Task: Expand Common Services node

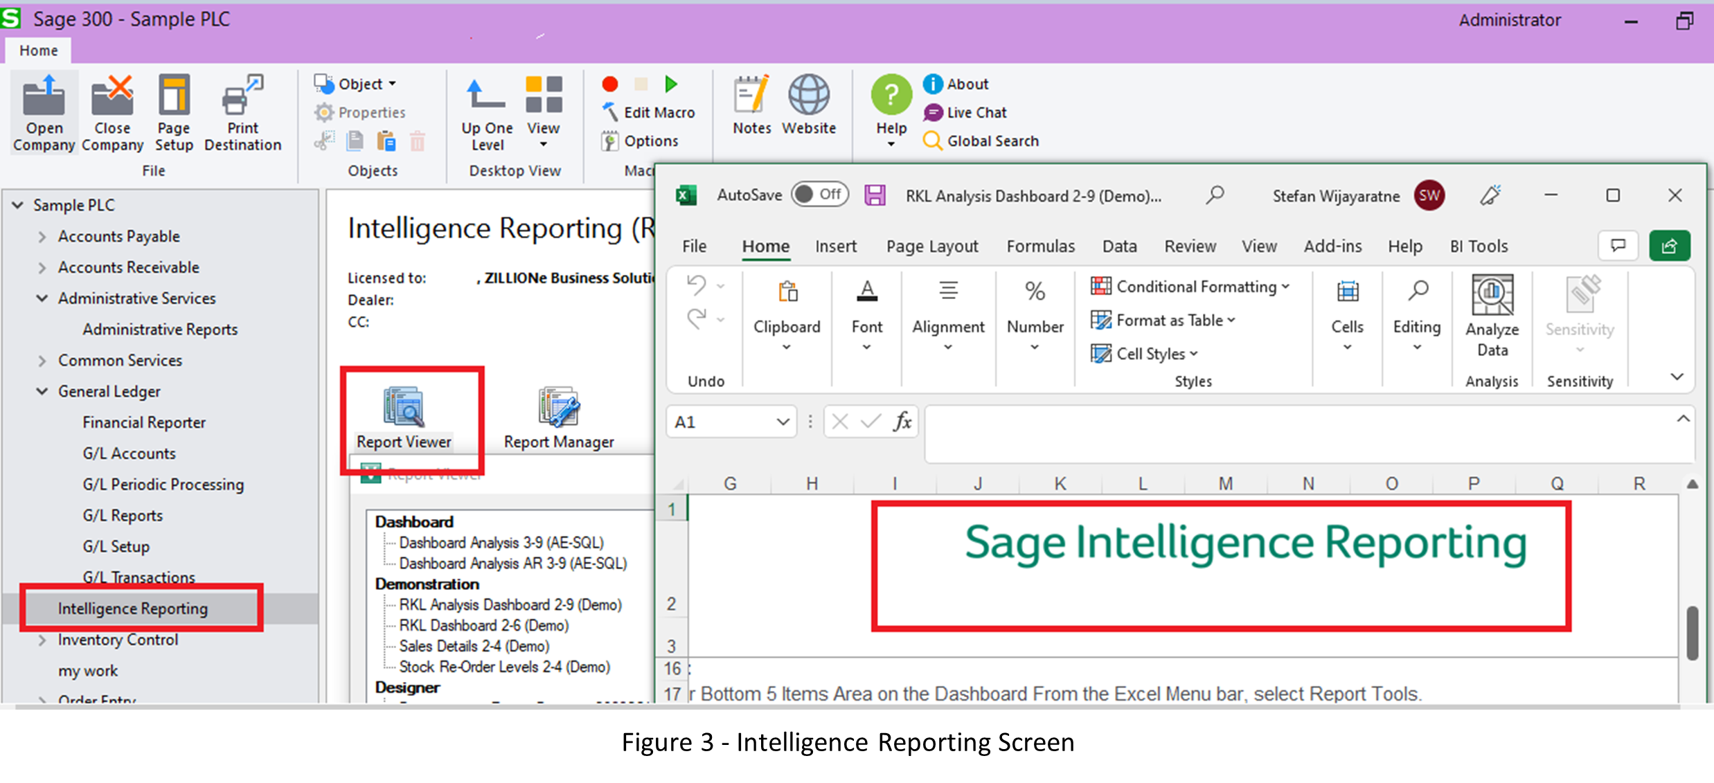Action: 42,361
